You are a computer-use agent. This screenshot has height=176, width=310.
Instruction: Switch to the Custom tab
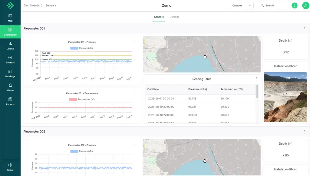pyautogui.click(x=174, y=17)
